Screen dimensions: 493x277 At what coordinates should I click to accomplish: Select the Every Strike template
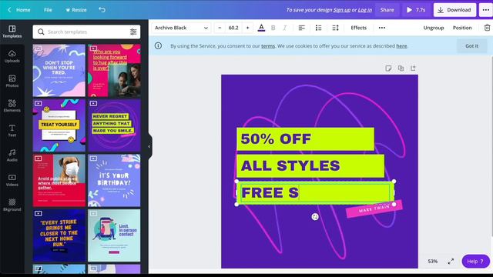click(59, 235)
